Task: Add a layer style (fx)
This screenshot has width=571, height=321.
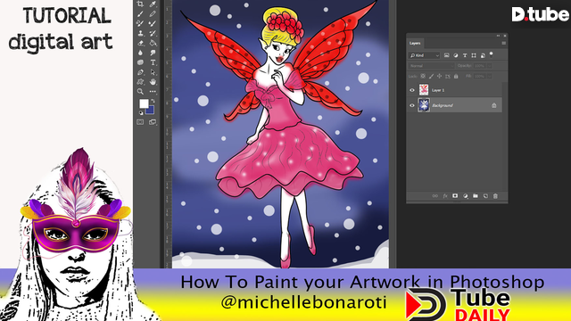Action: (x=445, y=196)
